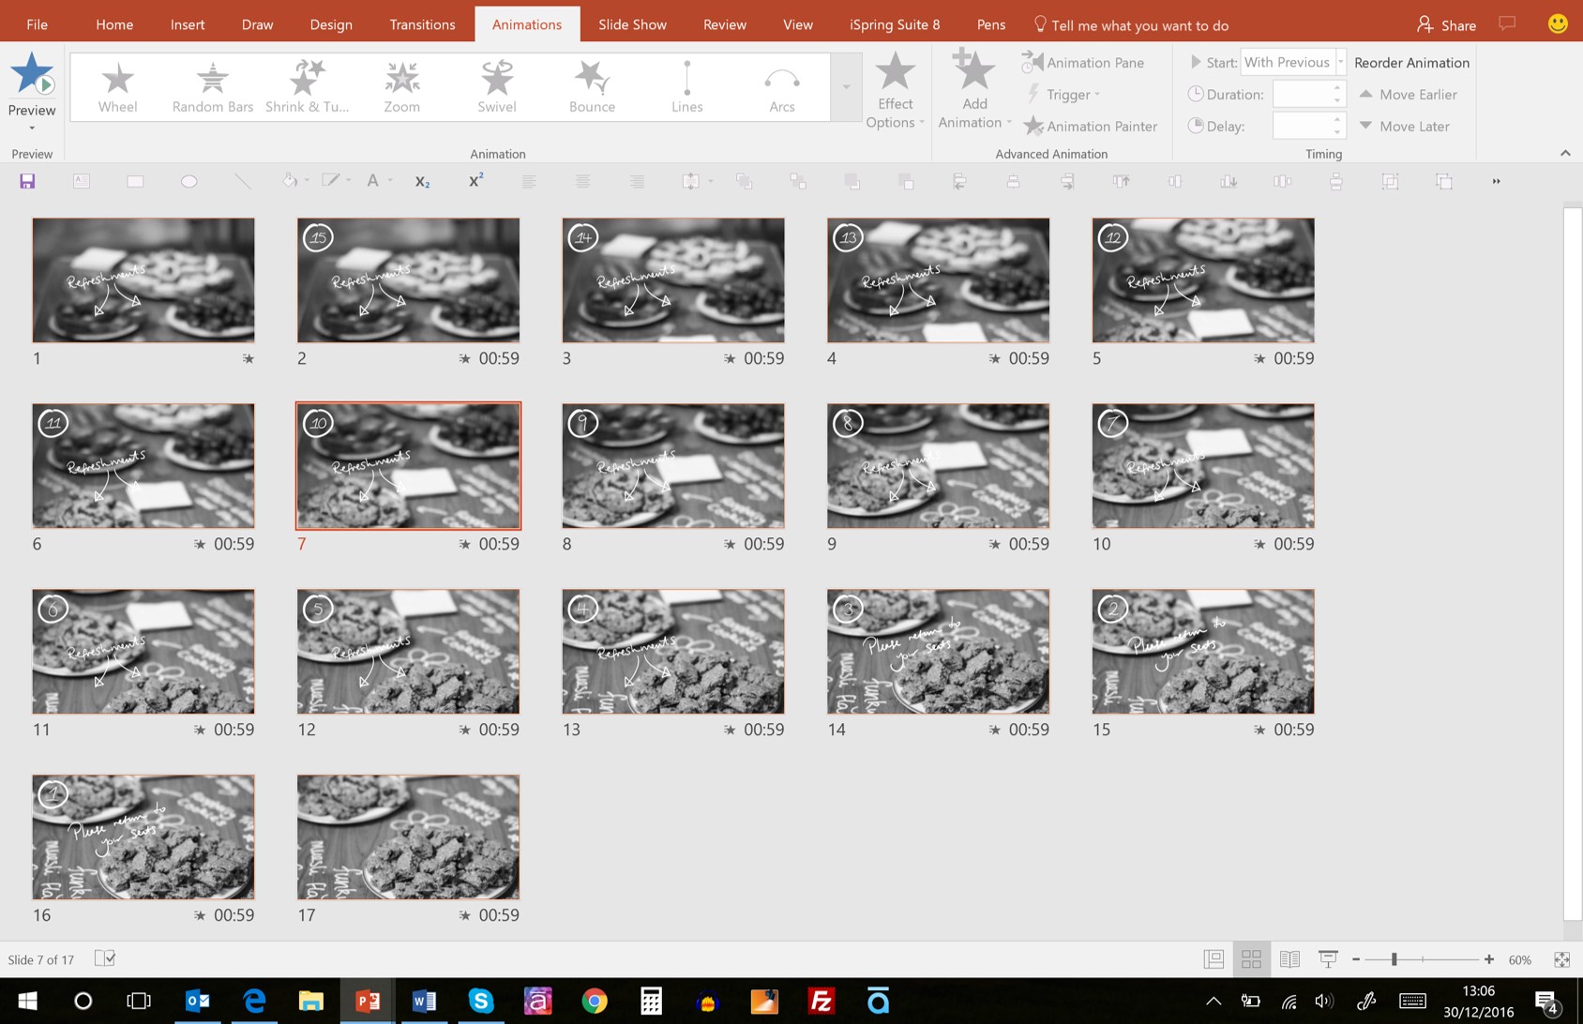The height and width of the screenshot is (1024, 1583).
Task: Open the Trigger dropdown
Action: pyautogui.click(x=1067, y=94)
